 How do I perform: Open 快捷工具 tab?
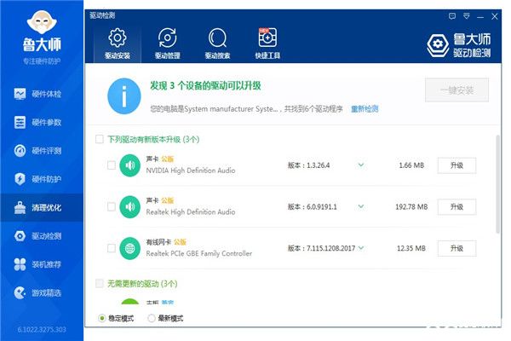[267, 44]
